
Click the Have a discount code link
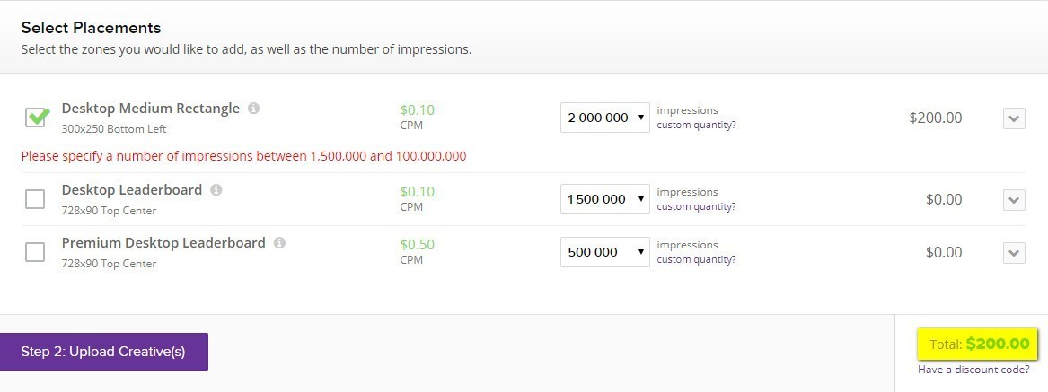click(973, 370)
